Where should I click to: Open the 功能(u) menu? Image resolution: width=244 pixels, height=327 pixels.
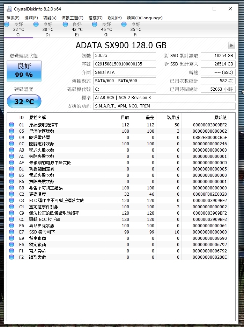50,18
